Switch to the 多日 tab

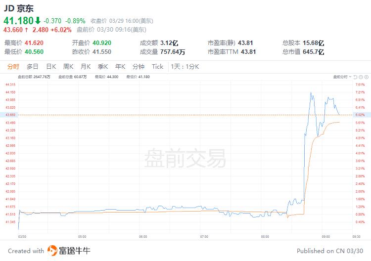pos(33,67)
